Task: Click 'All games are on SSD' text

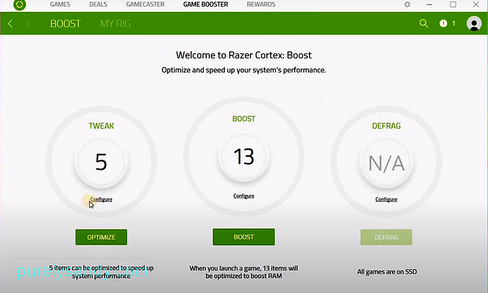Action: (x=387, y=272)
